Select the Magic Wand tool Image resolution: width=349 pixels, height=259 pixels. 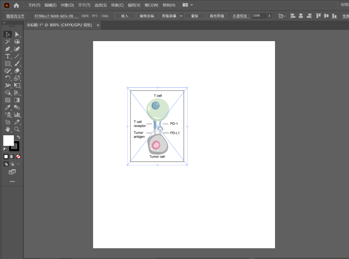click(8, 42)
